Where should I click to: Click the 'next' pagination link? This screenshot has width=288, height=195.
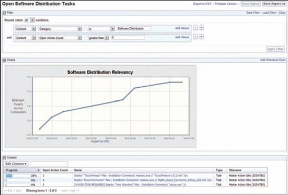coord(64,191)
